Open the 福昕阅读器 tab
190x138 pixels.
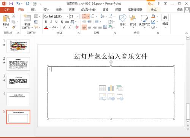click(135, 10)
